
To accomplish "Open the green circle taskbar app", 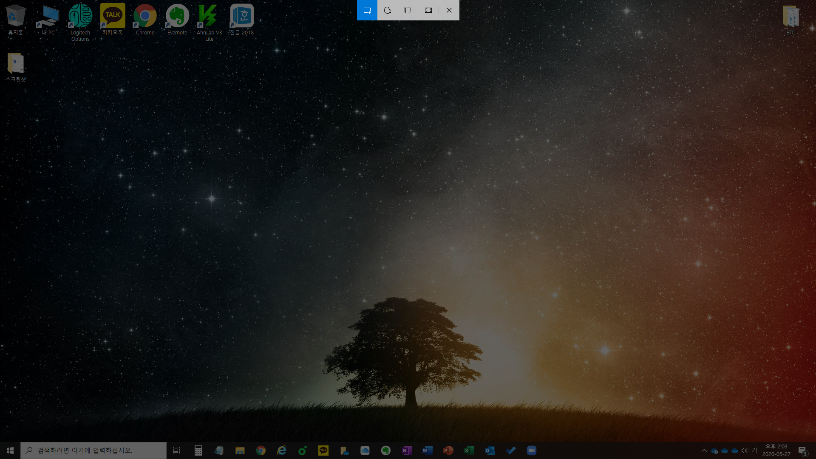I will click(302, 450).
